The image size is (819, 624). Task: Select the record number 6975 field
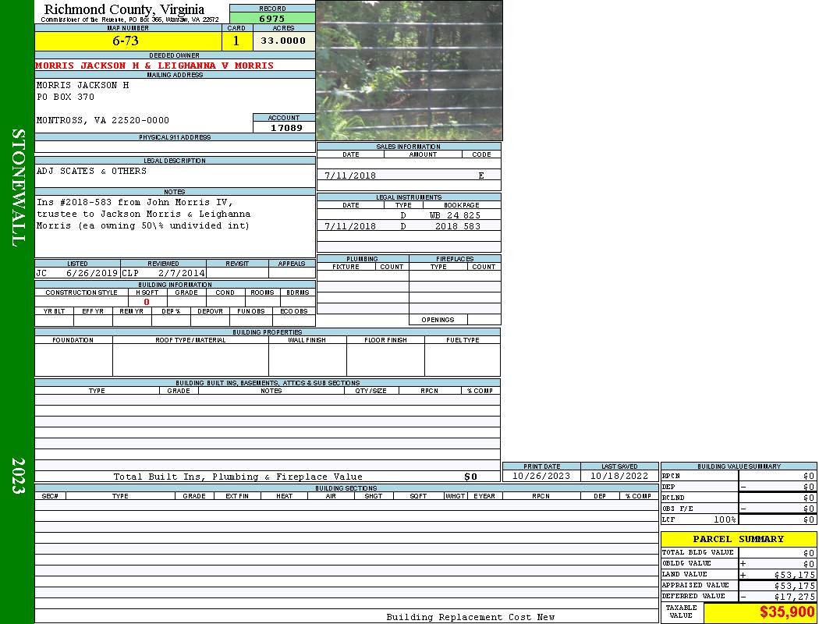[272, 18]
